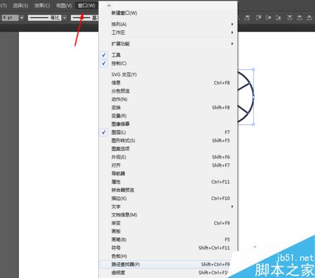Open the stroke weight dropdown arrow
Image resolution: width=315 pixels, height=278 pixels.
pyautogui.click(x=21, y=18)
